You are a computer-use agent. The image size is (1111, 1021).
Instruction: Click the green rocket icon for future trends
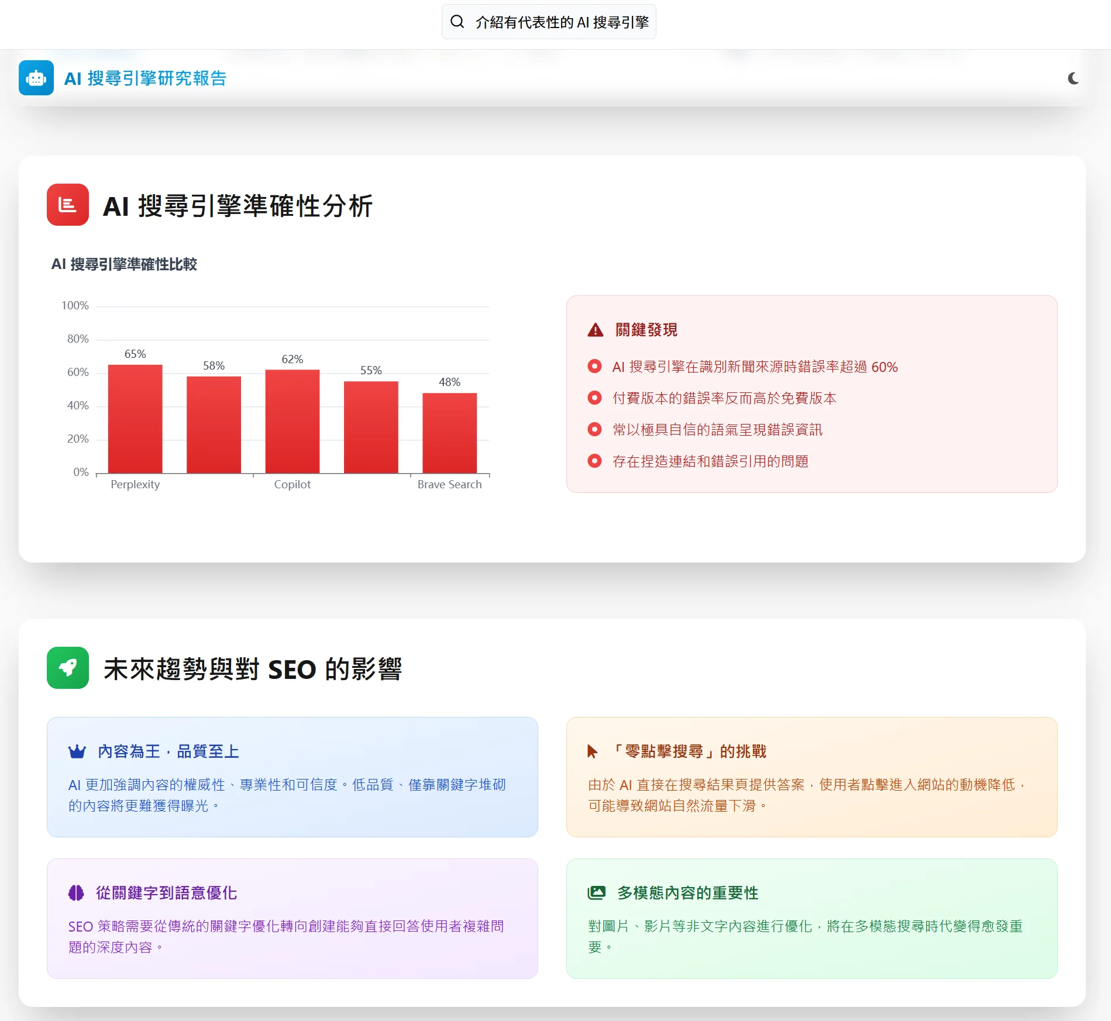(x=68, y=668)
